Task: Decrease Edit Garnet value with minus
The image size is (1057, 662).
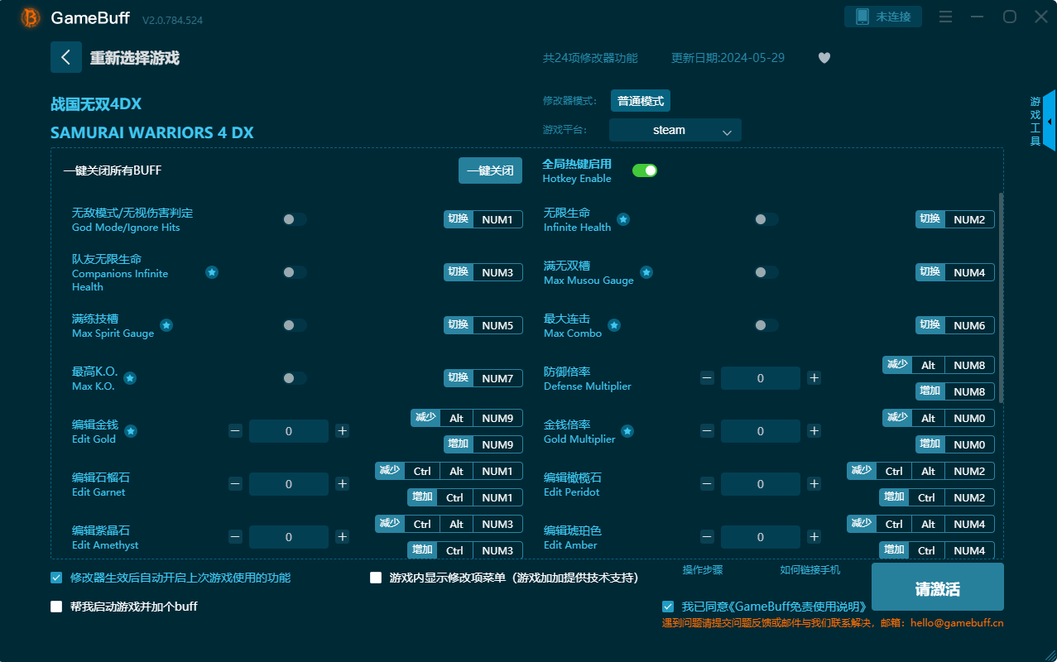Action: coord(235,484)
